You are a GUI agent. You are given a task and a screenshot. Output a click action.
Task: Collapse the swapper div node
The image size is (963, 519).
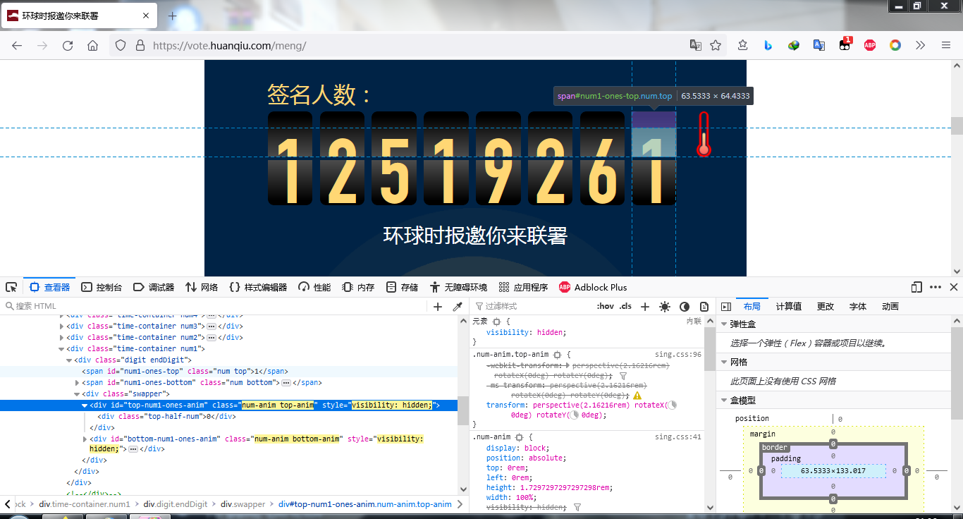[77, 393]
